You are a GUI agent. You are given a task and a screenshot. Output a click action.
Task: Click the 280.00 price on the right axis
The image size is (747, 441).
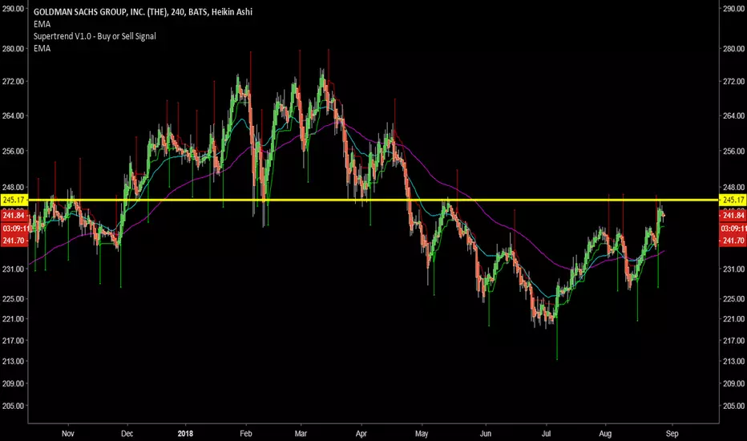(733, 49)
